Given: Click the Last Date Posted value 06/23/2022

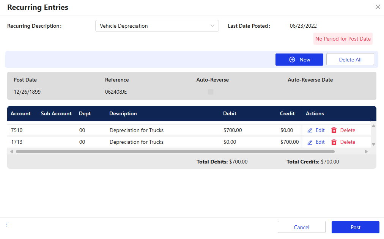Looking at the screenshot, I should 303,26.
